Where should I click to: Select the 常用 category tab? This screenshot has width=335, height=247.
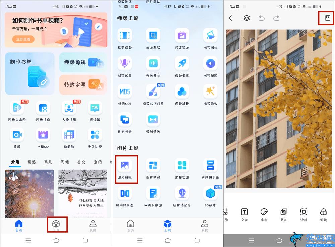(15, 162)
